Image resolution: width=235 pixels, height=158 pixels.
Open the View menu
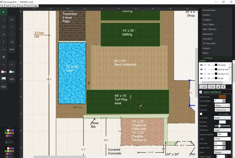(x=14, y=6)
